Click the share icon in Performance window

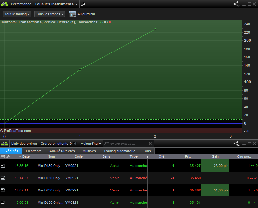(x=236, y=4)
